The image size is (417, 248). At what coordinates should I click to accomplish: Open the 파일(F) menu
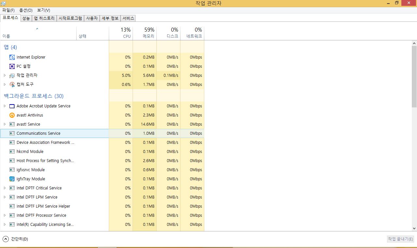(8, 10)
